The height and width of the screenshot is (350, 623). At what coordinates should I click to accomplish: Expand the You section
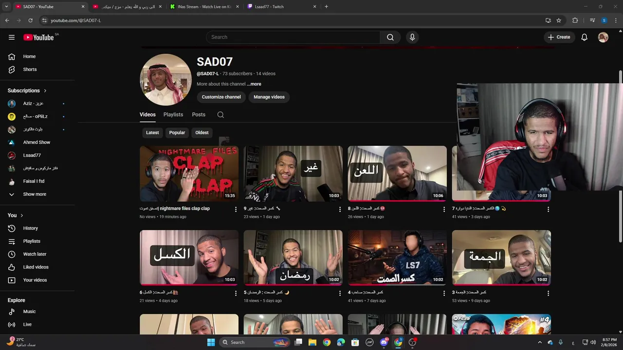coord(16,215)
